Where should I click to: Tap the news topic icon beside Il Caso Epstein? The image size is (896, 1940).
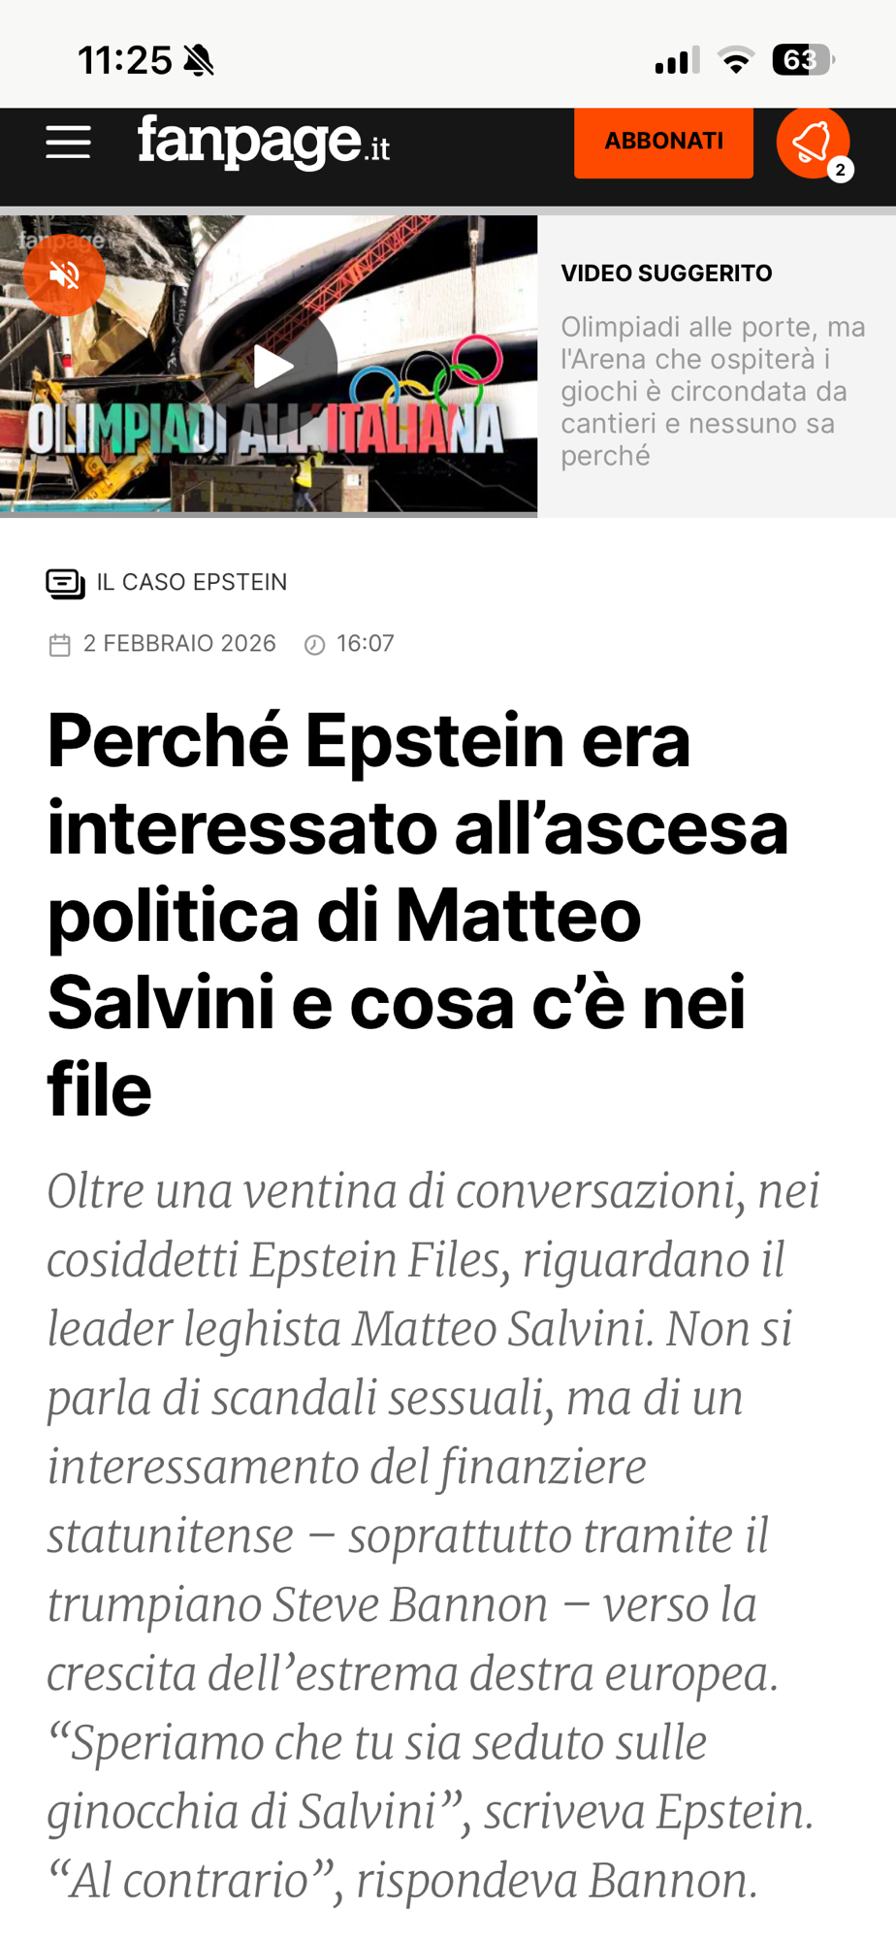65,583
